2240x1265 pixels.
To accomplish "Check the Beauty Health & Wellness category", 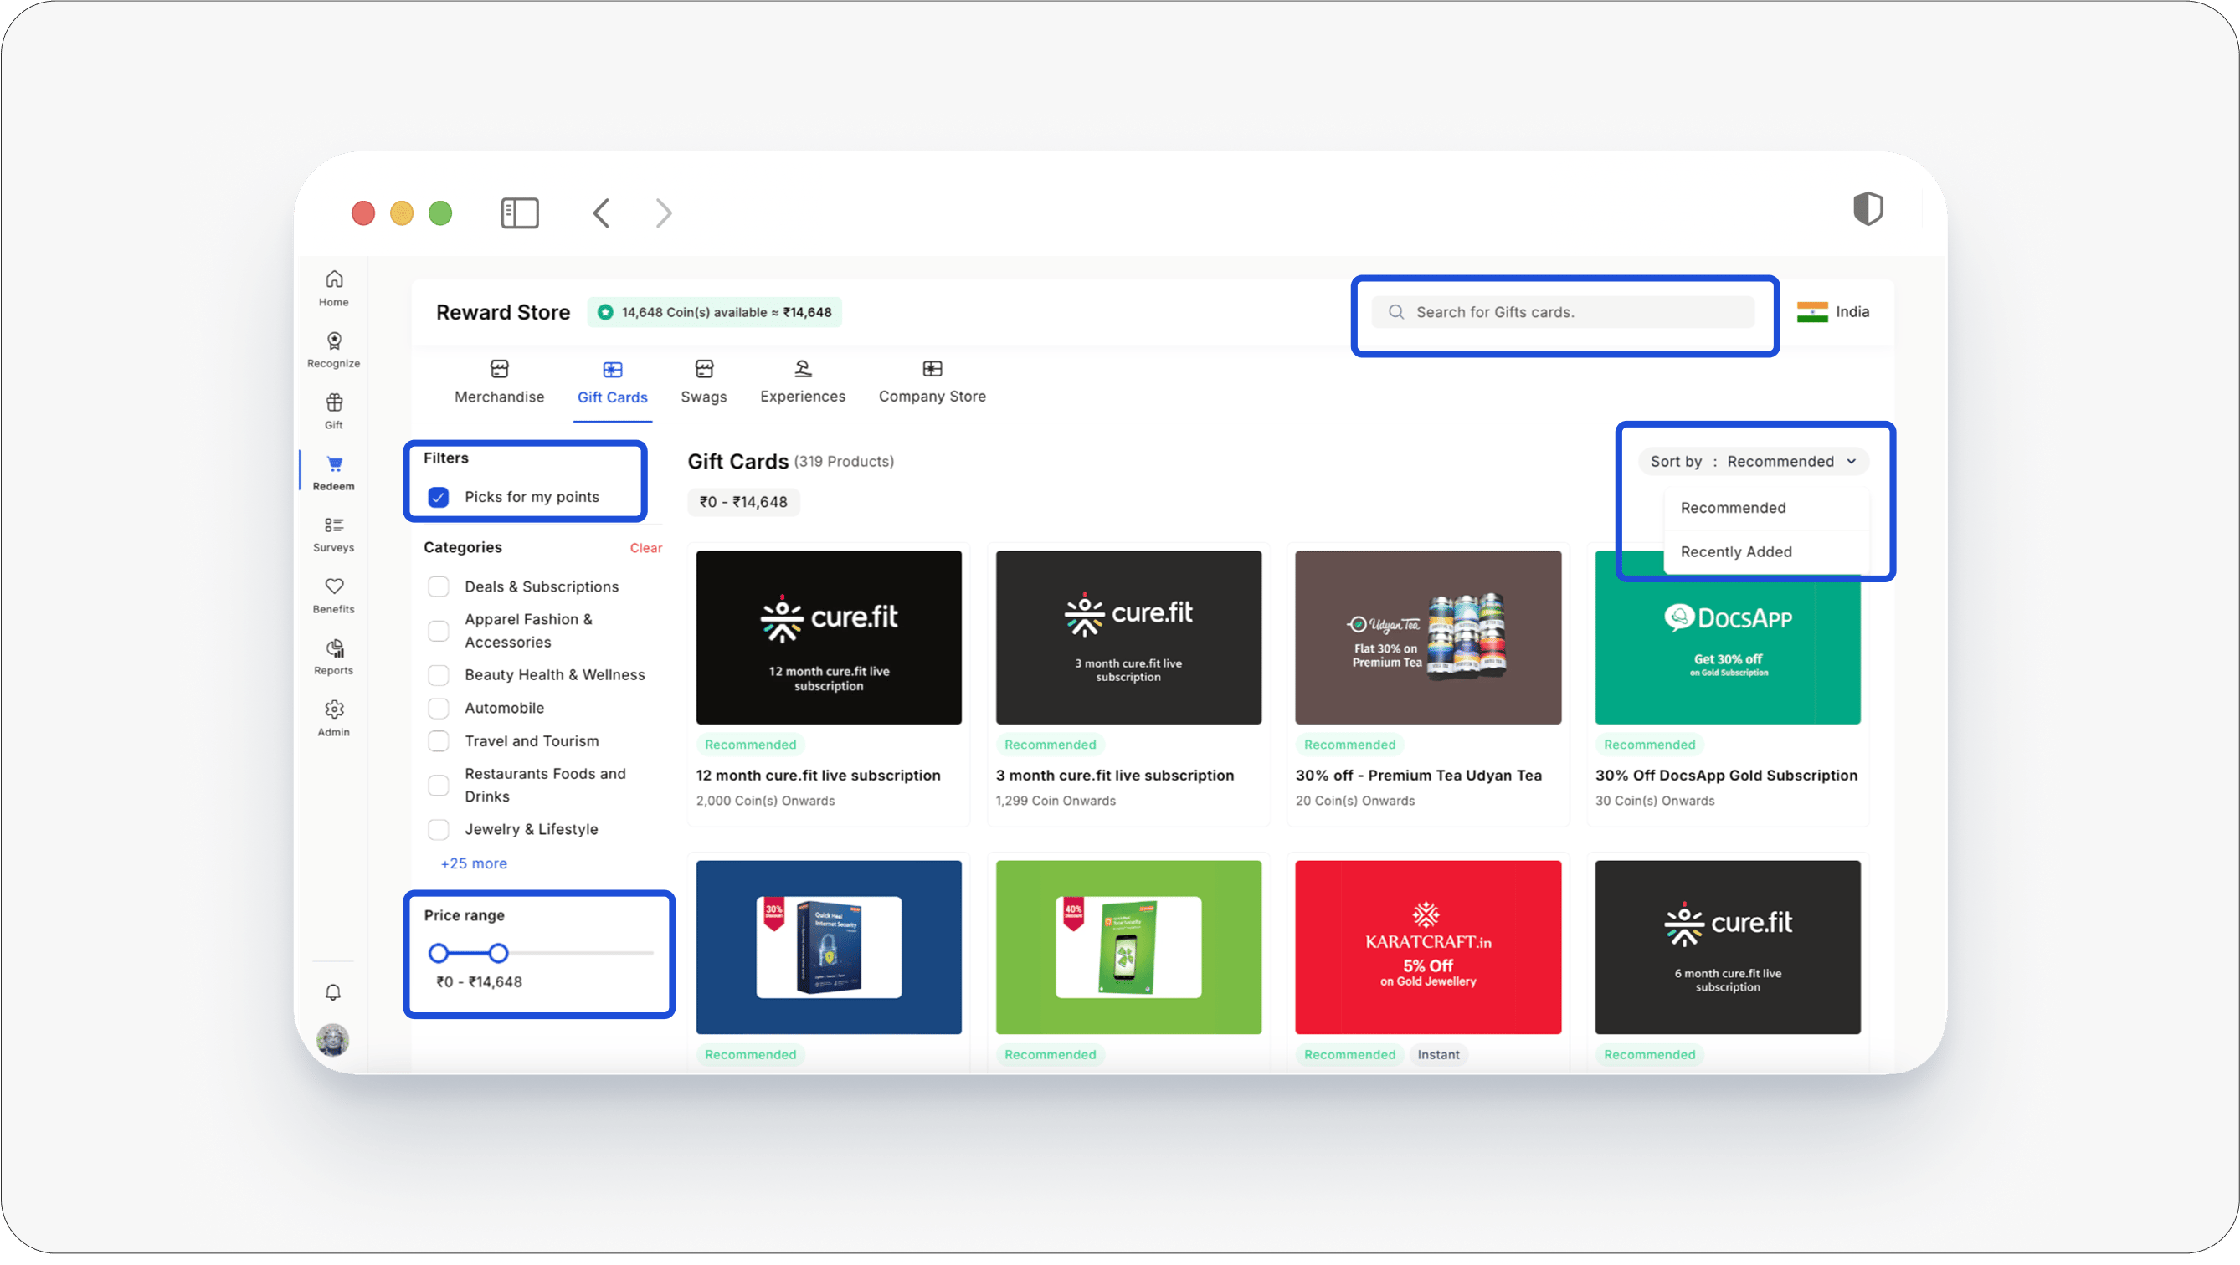I will coord(439,675).
